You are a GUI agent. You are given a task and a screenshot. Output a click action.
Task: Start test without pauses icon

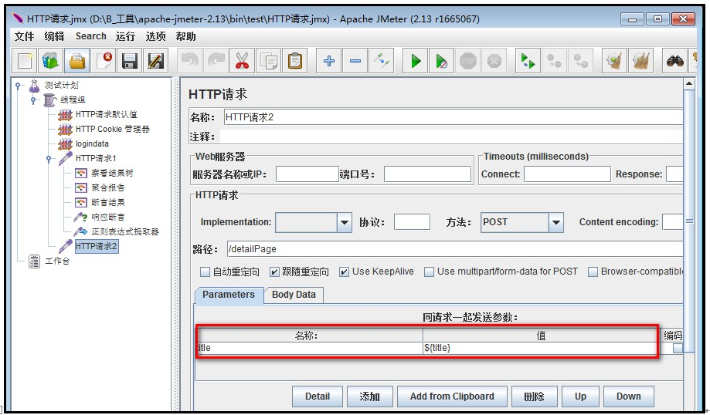tap(442, 61)
